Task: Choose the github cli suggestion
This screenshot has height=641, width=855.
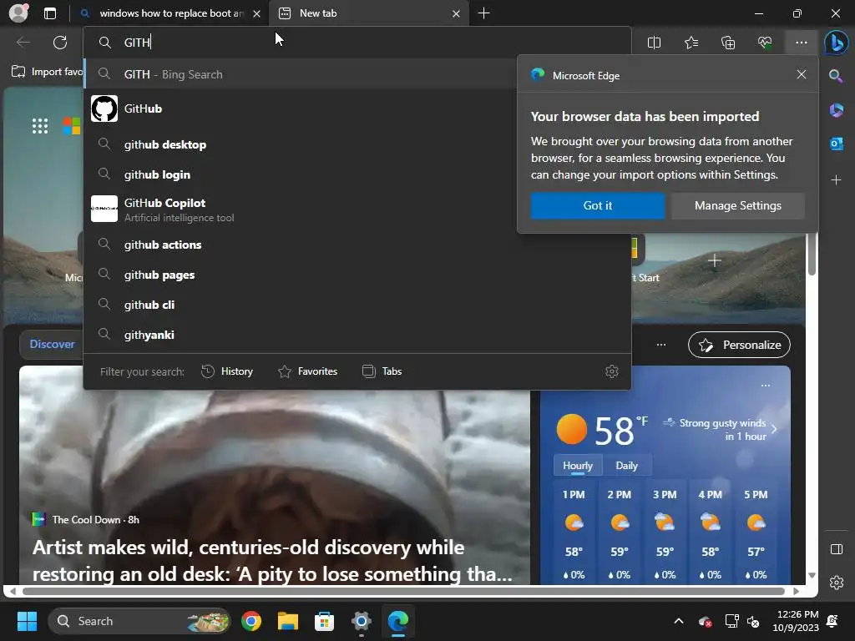Action: [357, 305]
